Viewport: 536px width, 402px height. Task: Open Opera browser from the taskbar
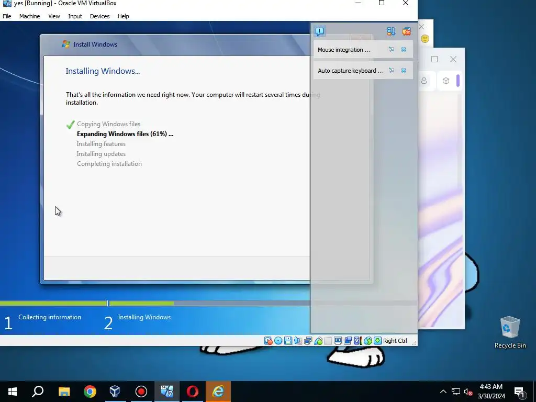[x=193, y=392]
